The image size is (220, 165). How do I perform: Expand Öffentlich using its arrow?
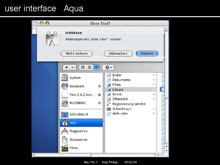pos(154,99)
